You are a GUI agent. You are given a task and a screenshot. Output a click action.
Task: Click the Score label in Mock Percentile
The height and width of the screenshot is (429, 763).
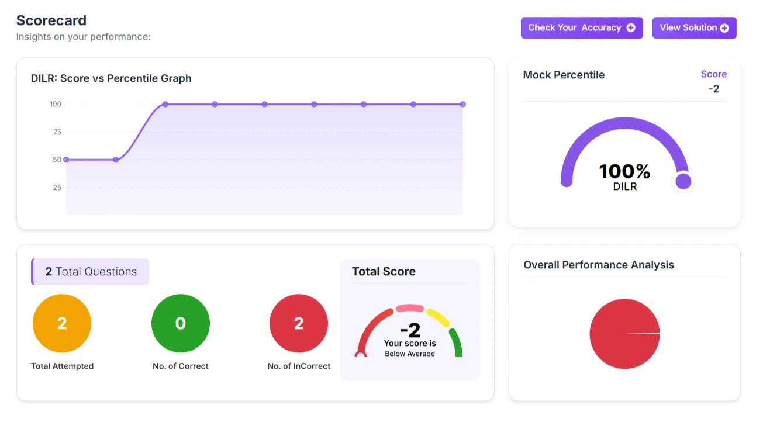point(713,74)
